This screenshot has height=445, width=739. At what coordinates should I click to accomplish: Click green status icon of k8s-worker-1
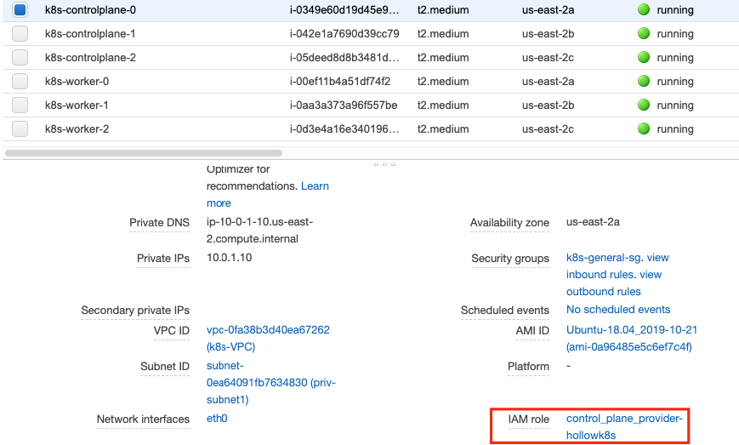[643, 106]
